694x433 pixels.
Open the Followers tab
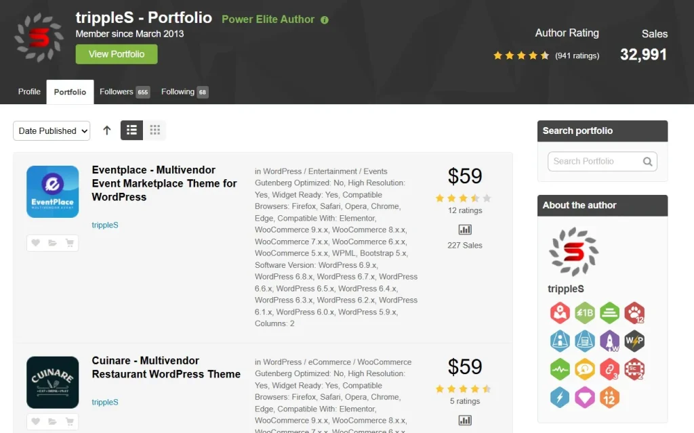pos(124,92)
